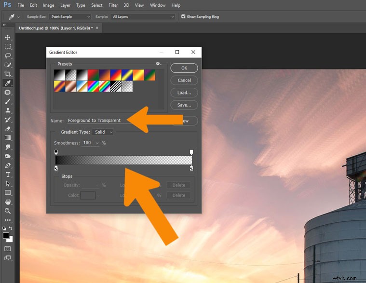Select the Zoom tool

7,211
